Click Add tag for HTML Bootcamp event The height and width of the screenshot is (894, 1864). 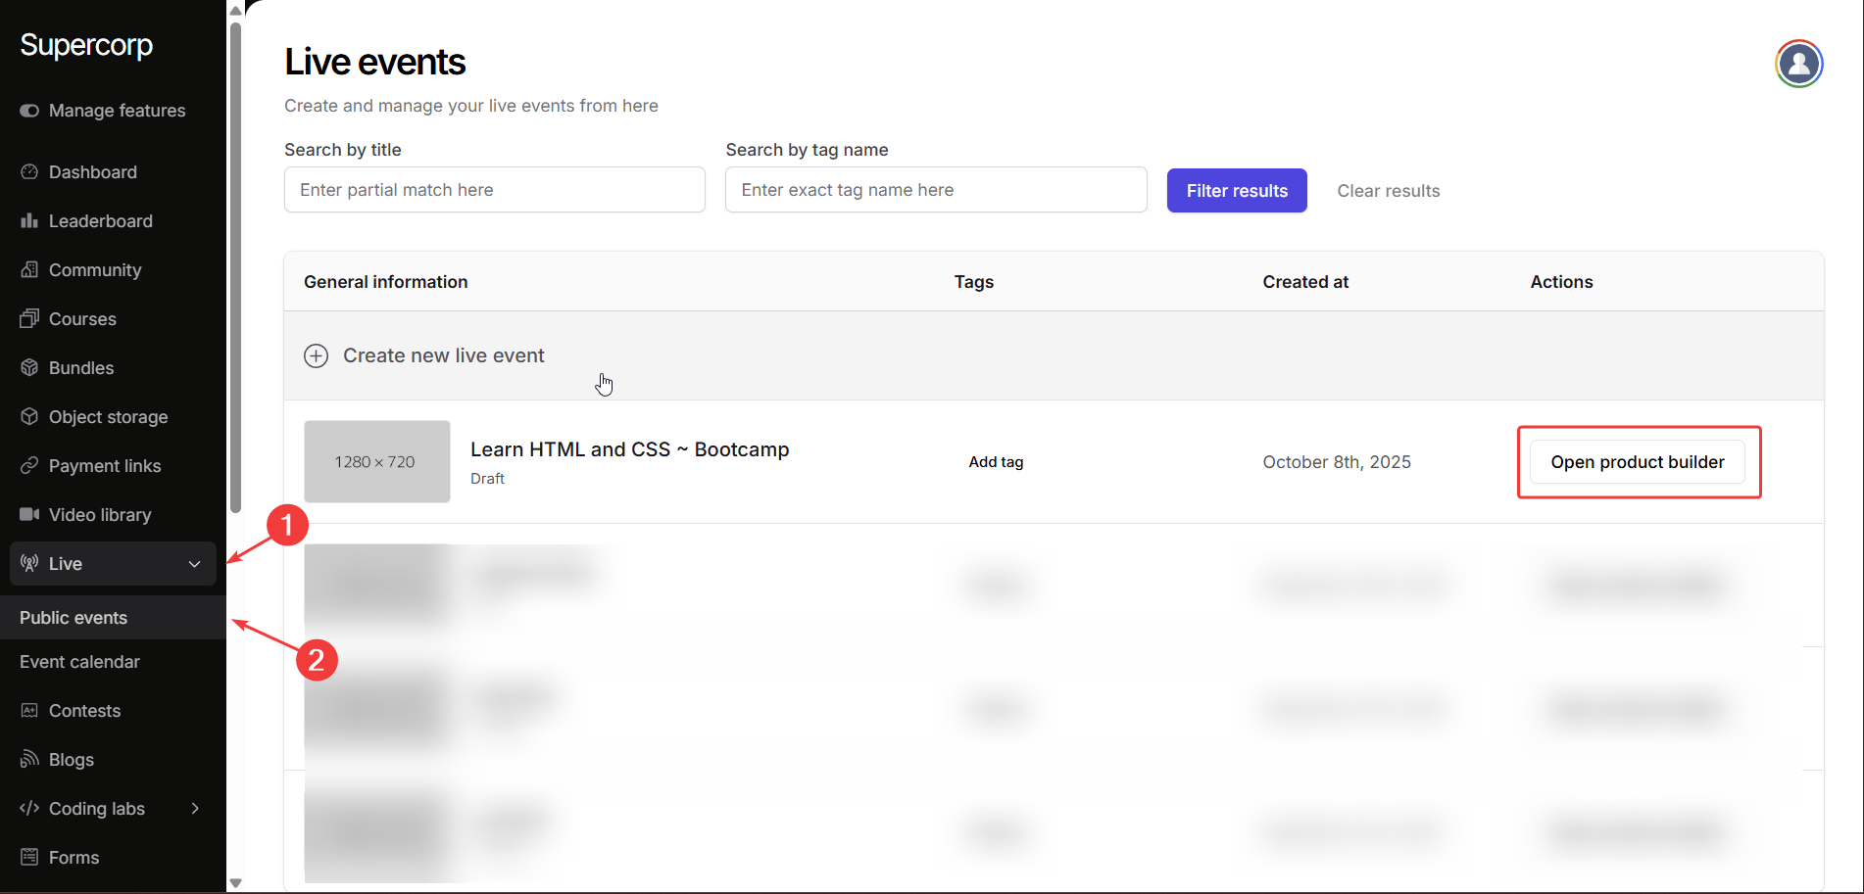click(x=996, y=462)
